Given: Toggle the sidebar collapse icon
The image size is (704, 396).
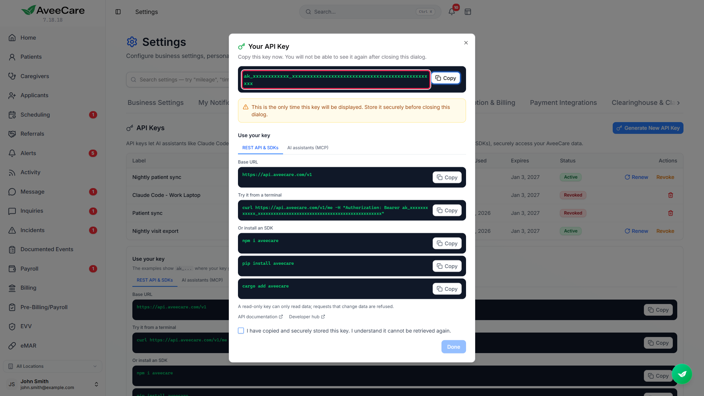Looking at the screenshot, I should 118,12.
